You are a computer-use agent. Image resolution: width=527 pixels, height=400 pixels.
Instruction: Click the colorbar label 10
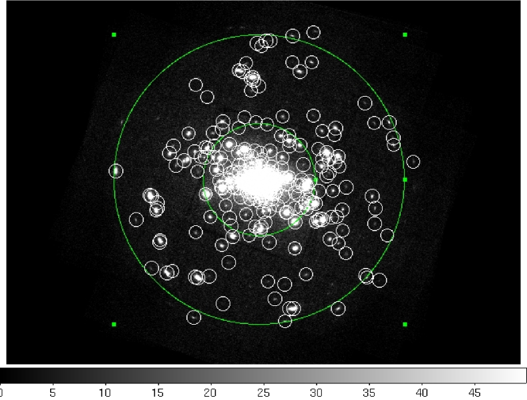[104, 393]
